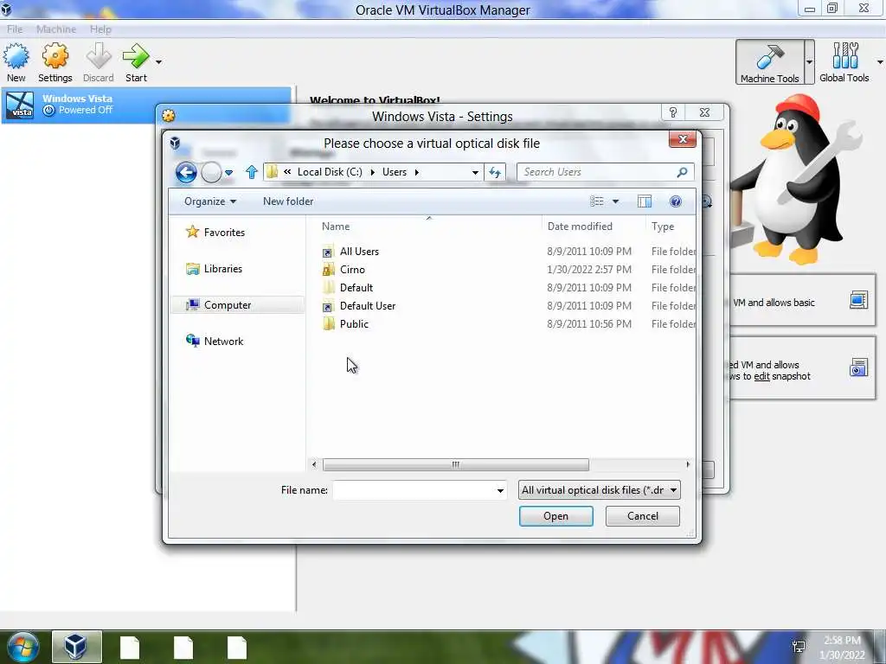The image size is (886, 664).
Task: Click the Discard toolbar icon
Action: tap(99, 62)
